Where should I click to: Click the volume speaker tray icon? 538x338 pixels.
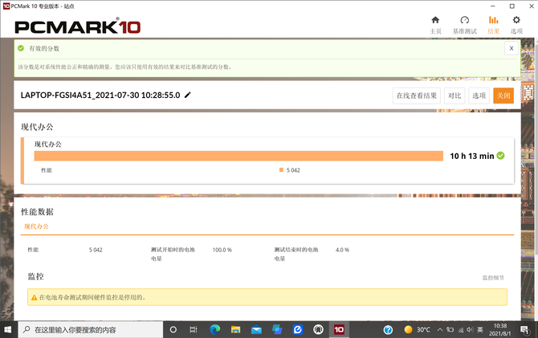pos(470,330)
